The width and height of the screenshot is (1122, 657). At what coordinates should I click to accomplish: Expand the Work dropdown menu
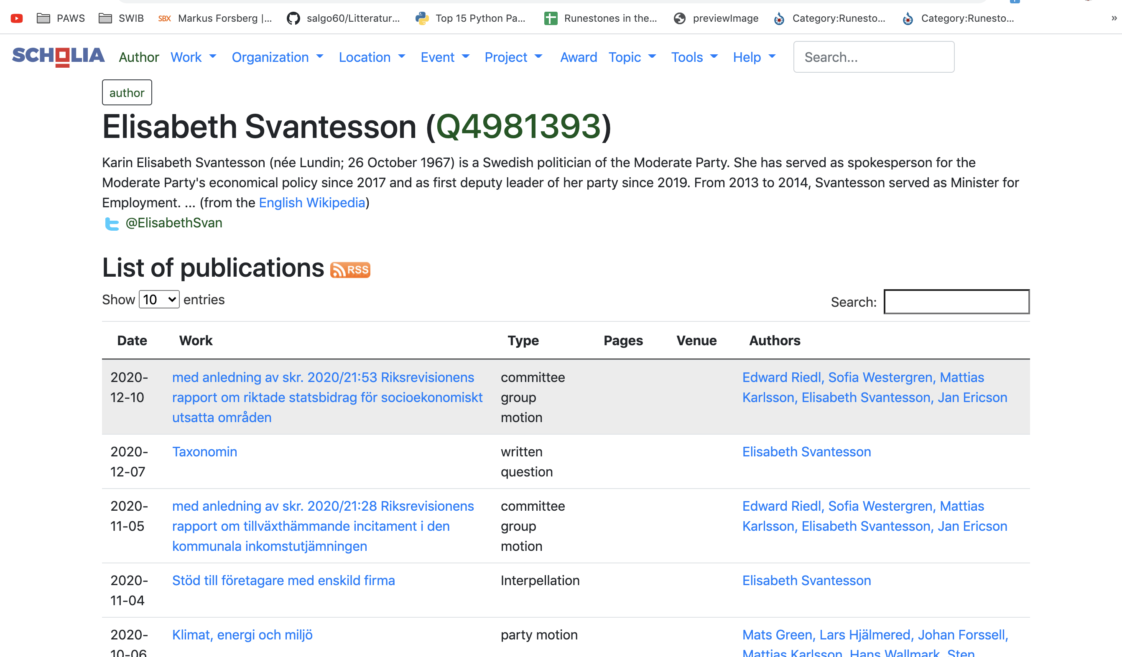[x=193, y=57]
